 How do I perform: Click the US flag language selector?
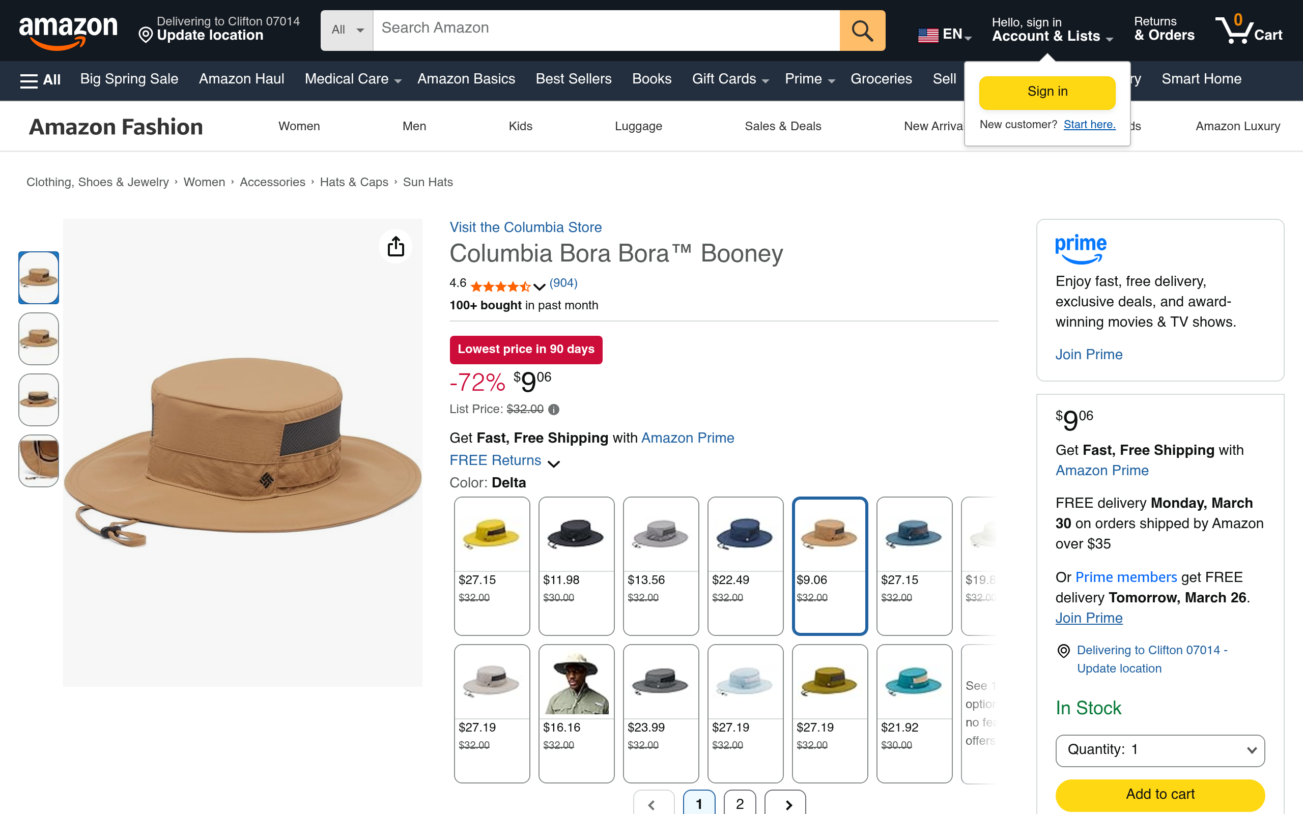click(928, 35)
